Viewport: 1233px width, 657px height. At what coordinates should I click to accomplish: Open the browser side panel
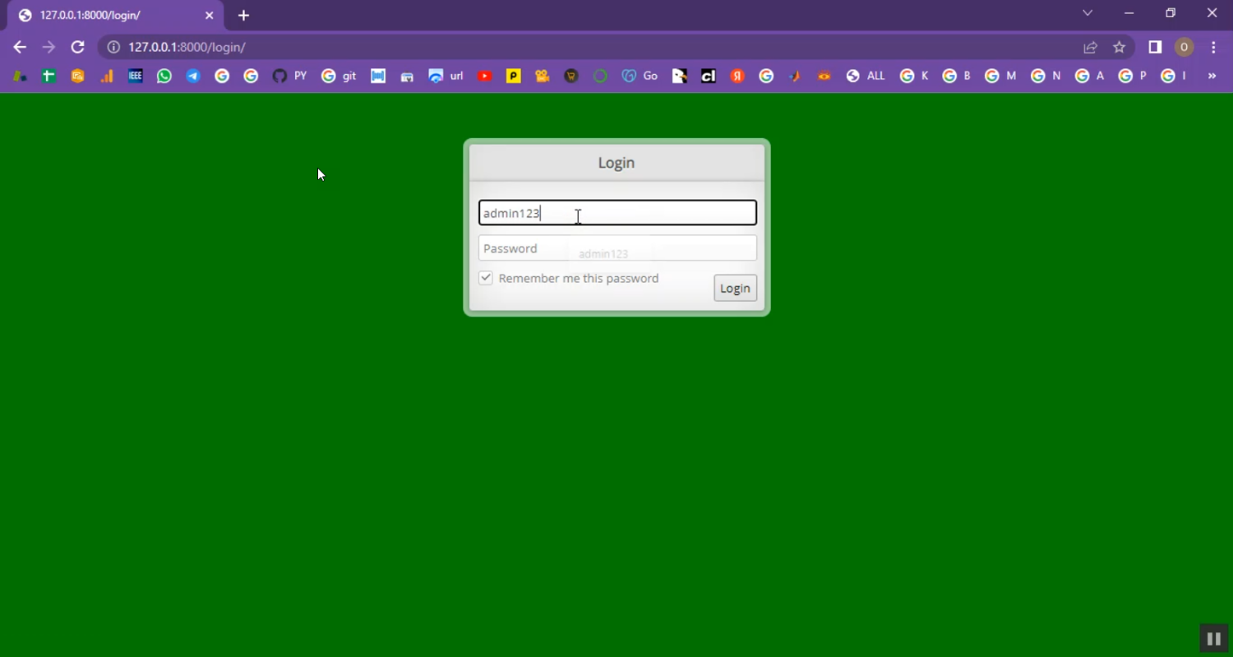[x=1155, y=47]
